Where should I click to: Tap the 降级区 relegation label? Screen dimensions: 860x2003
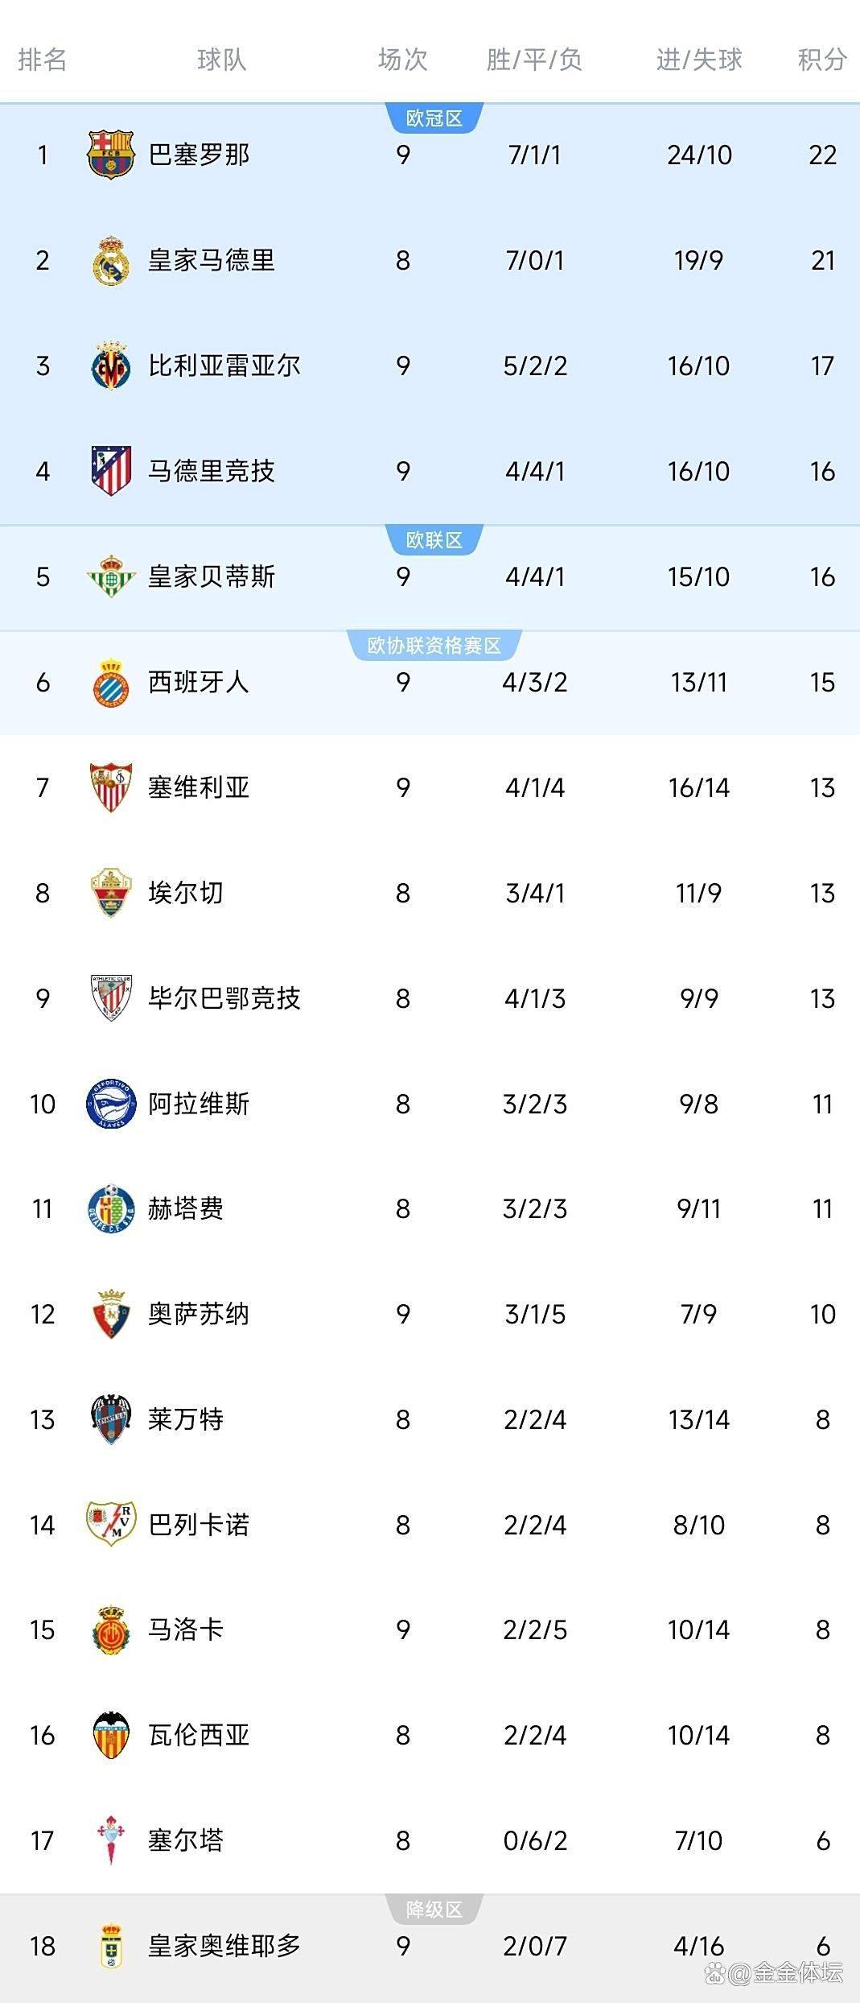click(434, 1910)
